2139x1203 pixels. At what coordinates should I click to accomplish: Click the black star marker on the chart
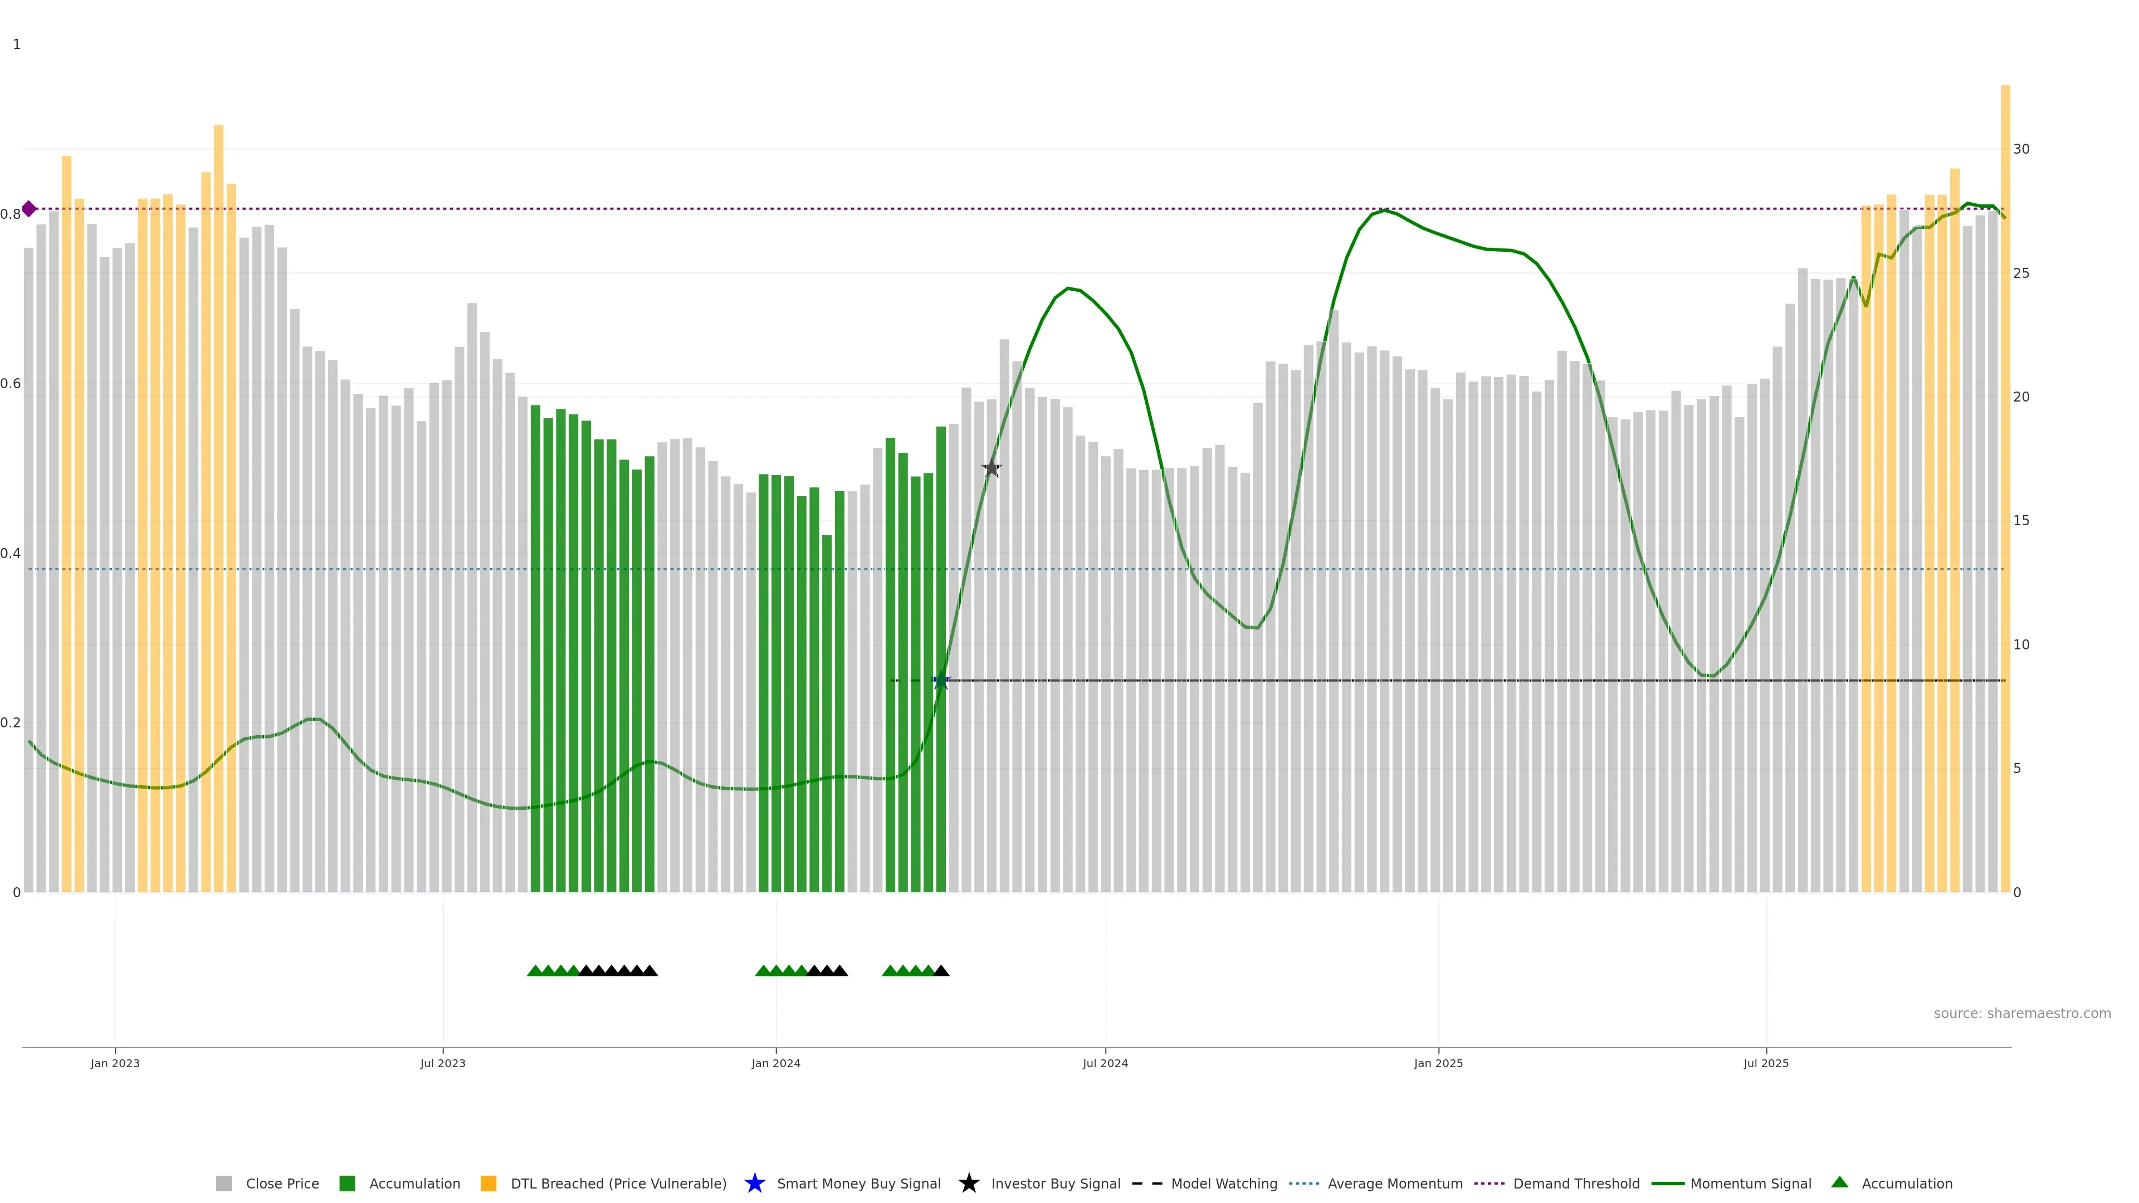click(x=992, y=468)
